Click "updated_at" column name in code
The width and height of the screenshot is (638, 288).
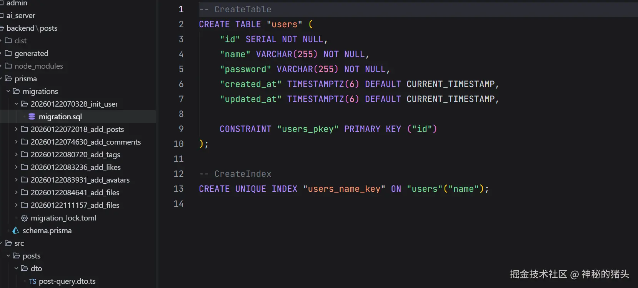click(250, 99)
